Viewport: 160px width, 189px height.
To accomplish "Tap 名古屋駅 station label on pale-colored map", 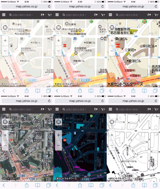I will [32, 80].
